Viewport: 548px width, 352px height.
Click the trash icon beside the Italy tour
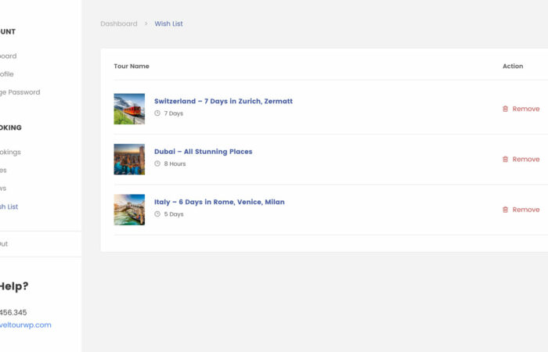pos(505,210)
